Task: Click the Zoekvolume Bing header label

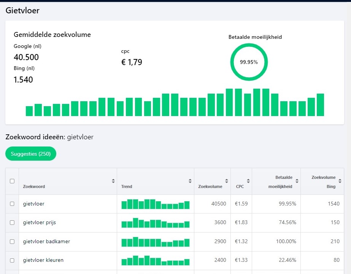Action: 324,182
